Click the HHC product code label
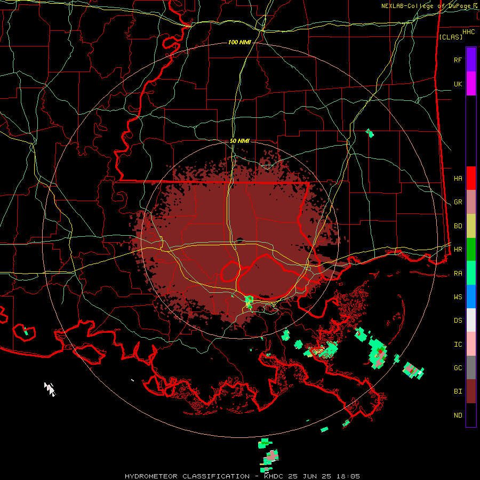This screenshot has height=480, width=480. [x=468, y=32]
